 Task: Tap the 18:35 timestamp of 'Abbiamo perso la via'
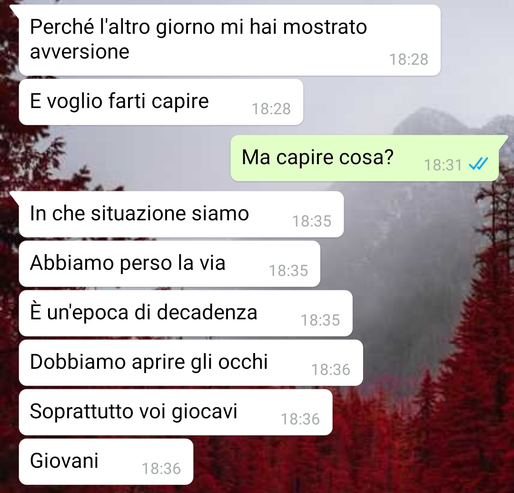(288, 270)
